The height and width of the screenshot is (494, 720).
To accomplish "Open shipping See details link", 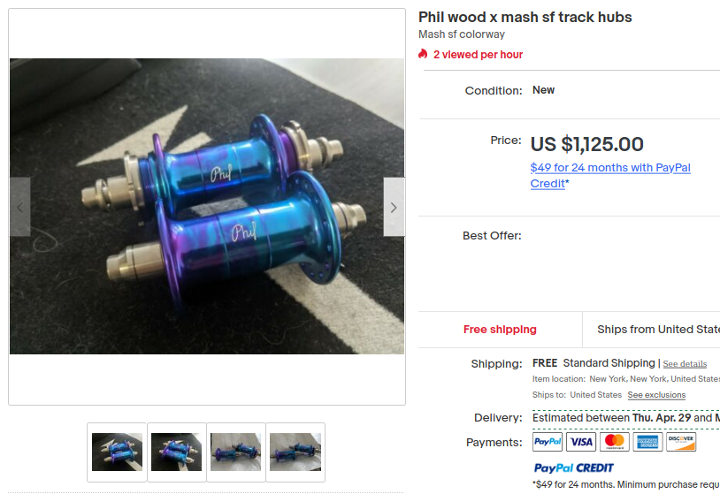I will [x=685, y=364].
